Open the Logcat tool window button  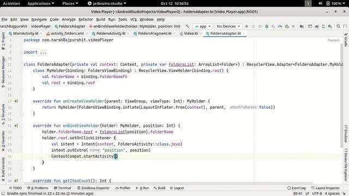point(177,188)
